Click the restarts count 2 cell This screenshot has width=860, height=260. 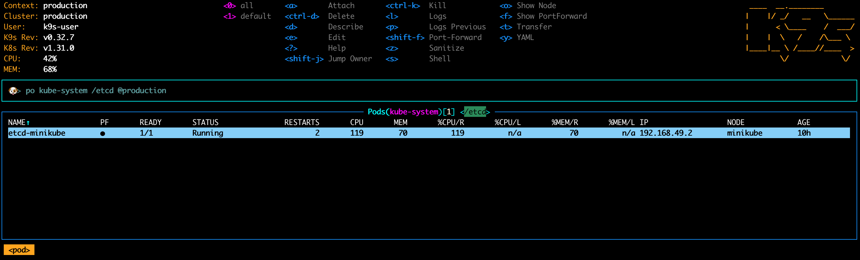tap(317, 133)
